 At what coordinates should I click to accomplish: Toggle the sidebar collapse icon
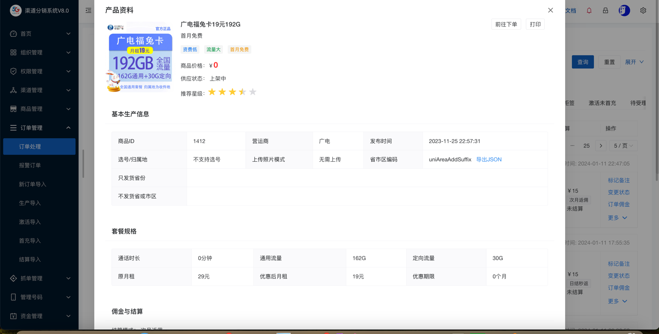(89, 10)
